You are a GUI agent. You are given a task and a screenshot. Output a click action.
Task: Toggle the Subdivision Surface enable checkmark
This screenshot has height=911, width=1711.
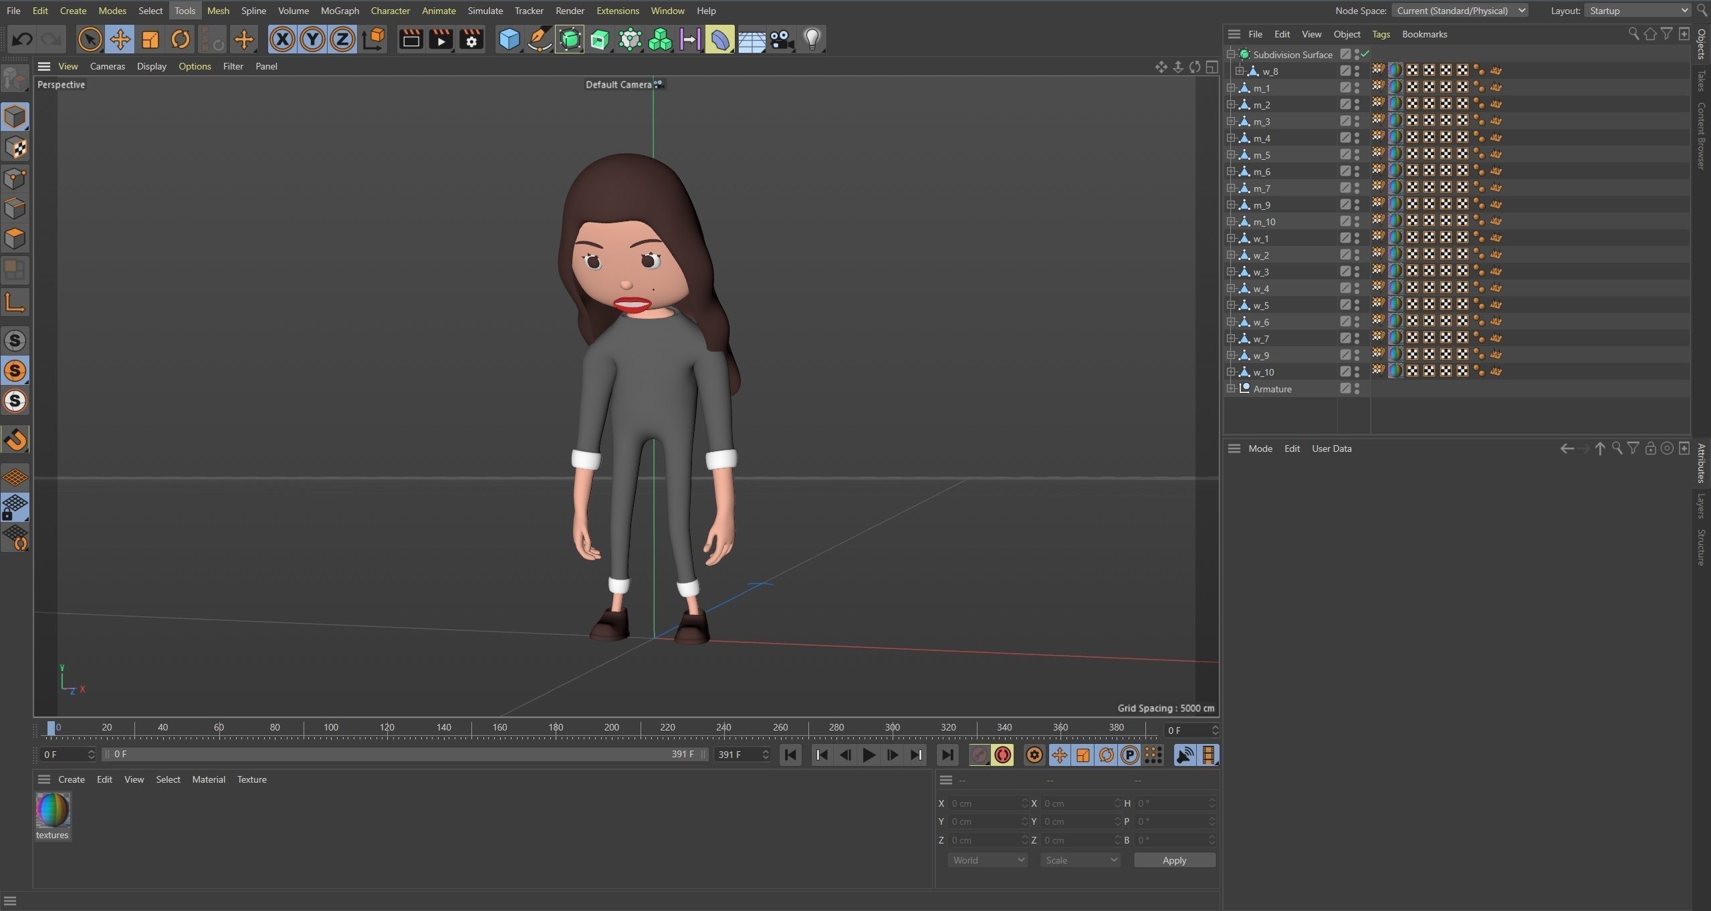tap(1365, 54)
